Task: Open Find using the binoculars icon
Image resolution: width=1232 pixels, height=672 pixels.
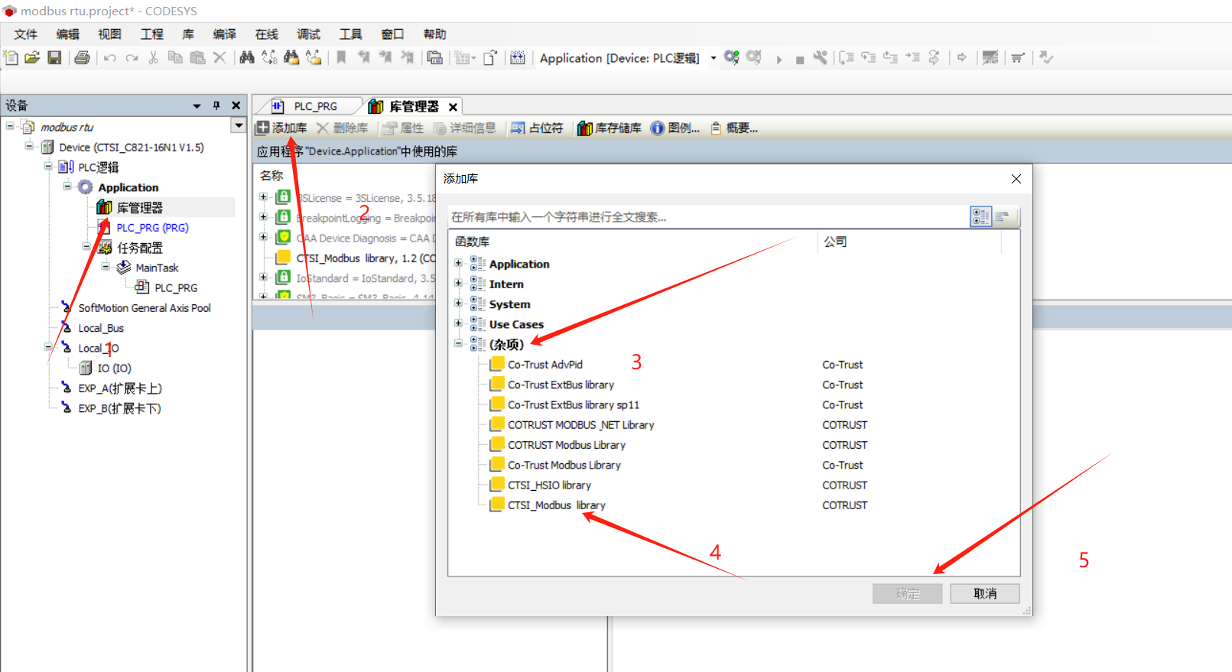Action: 247,57
